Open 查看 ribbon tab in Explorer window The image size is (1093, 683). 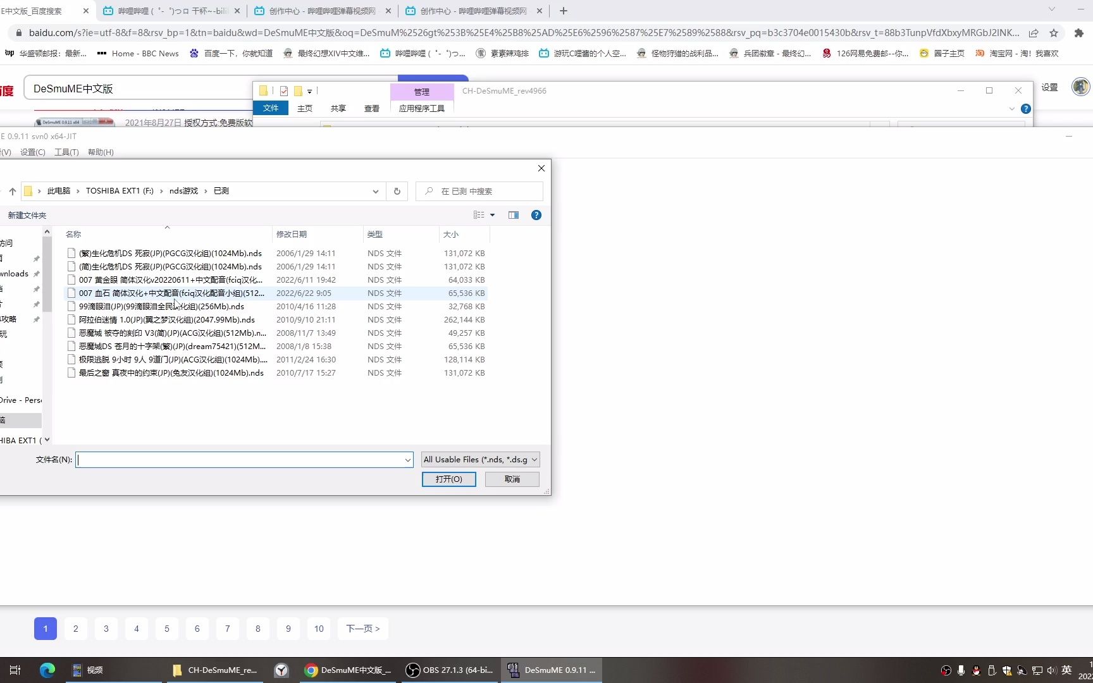coord(372,109)
